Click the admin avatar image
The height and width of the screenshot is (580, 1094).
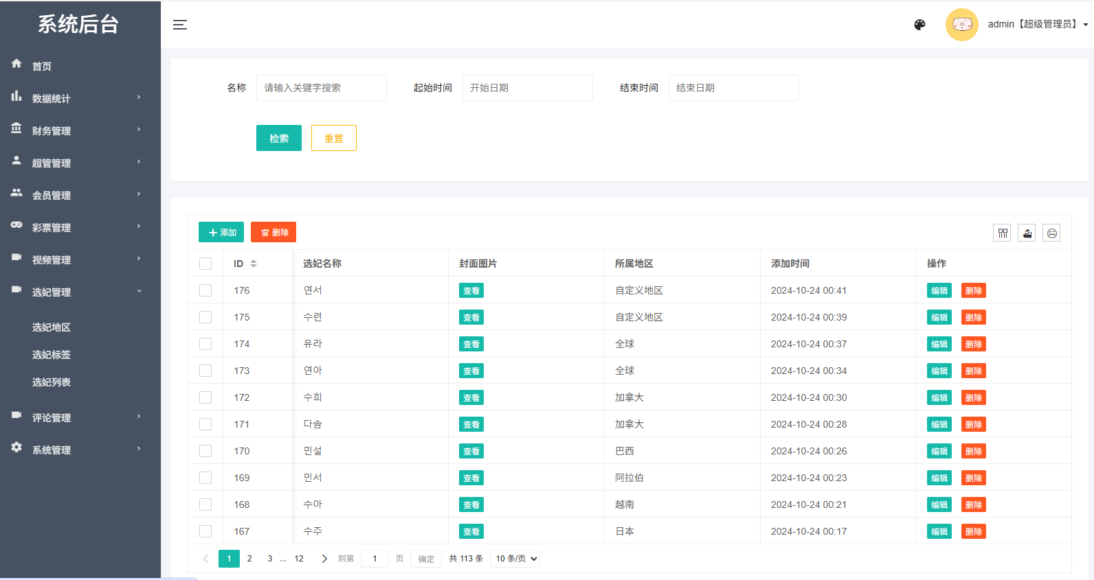click(961, 25)
